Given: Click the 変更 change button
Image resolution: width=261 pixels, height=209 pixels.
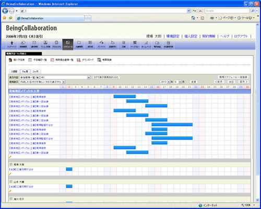Looking at the screenshot, I should coord(194,82).
